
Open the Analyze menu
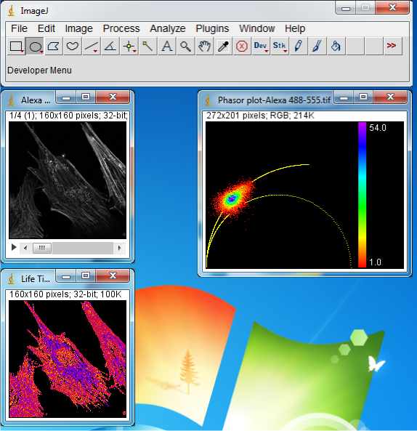(x=168, y=28)
